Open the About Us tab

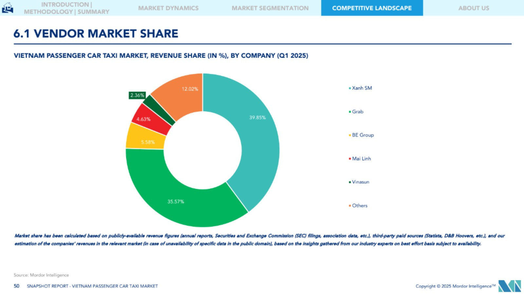tap(473, 8)
